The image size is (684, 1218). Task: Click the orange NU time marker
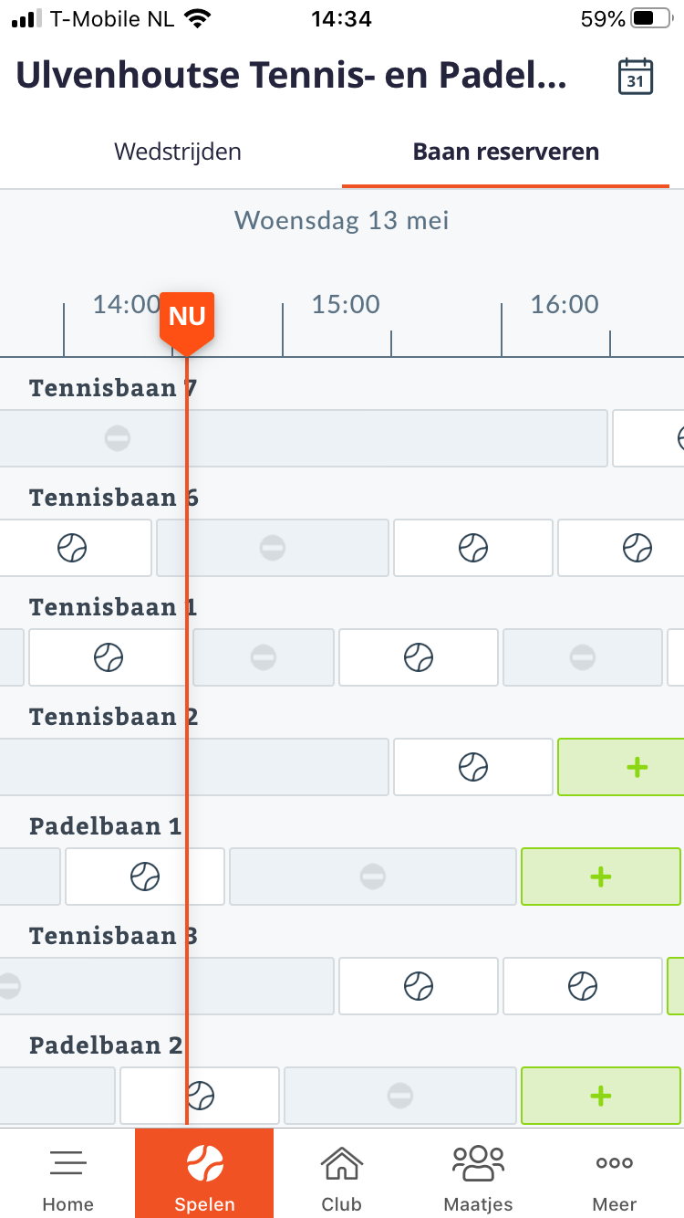coord(187,320)
